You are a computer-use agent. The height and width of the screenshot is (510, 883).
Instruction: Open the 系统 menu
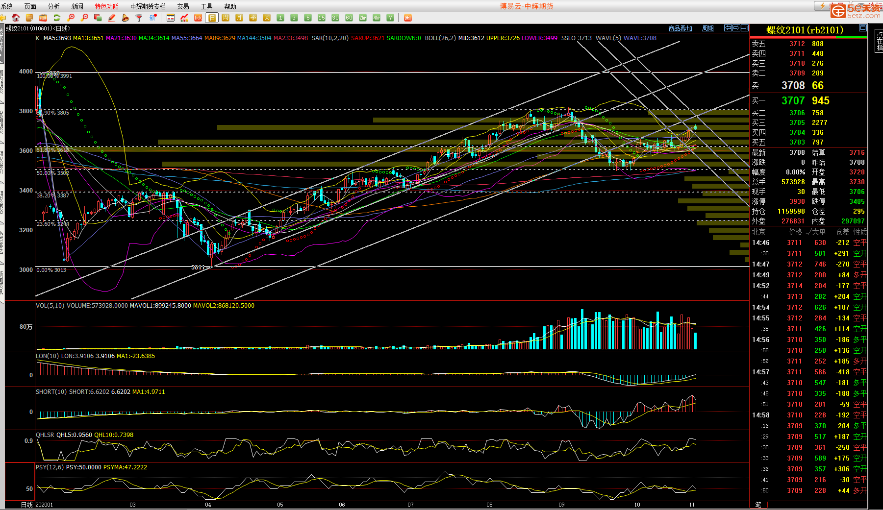(x=7, y=6)
